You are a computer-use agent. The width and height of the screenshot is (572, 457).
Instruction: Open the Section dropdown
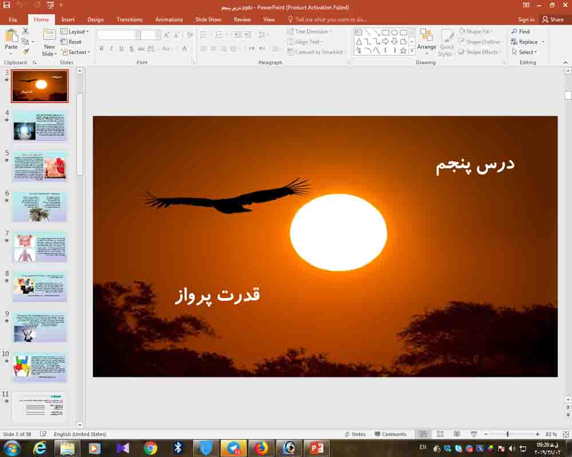click(75, 52)
